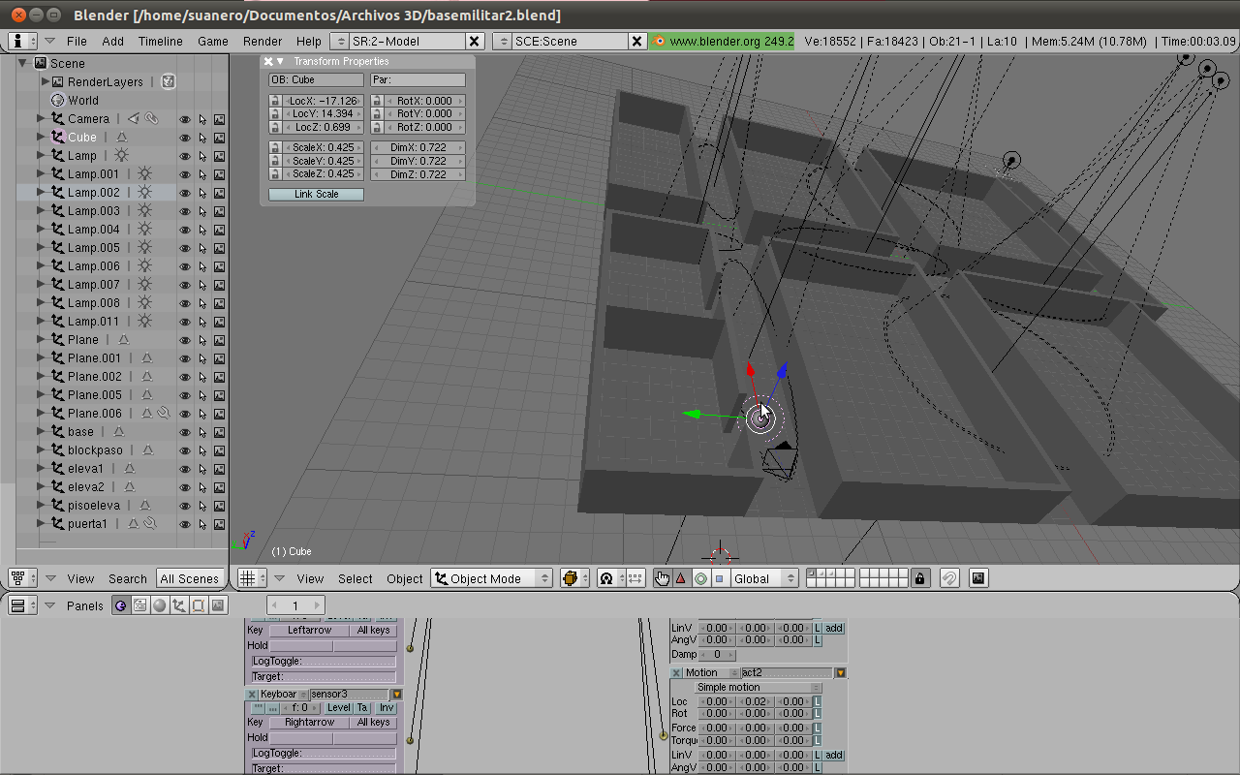
Task: Click the render preview image icon
Action: coord(978,578)
